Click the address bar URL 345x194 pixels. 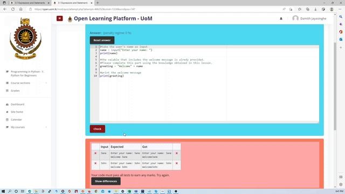85,9
